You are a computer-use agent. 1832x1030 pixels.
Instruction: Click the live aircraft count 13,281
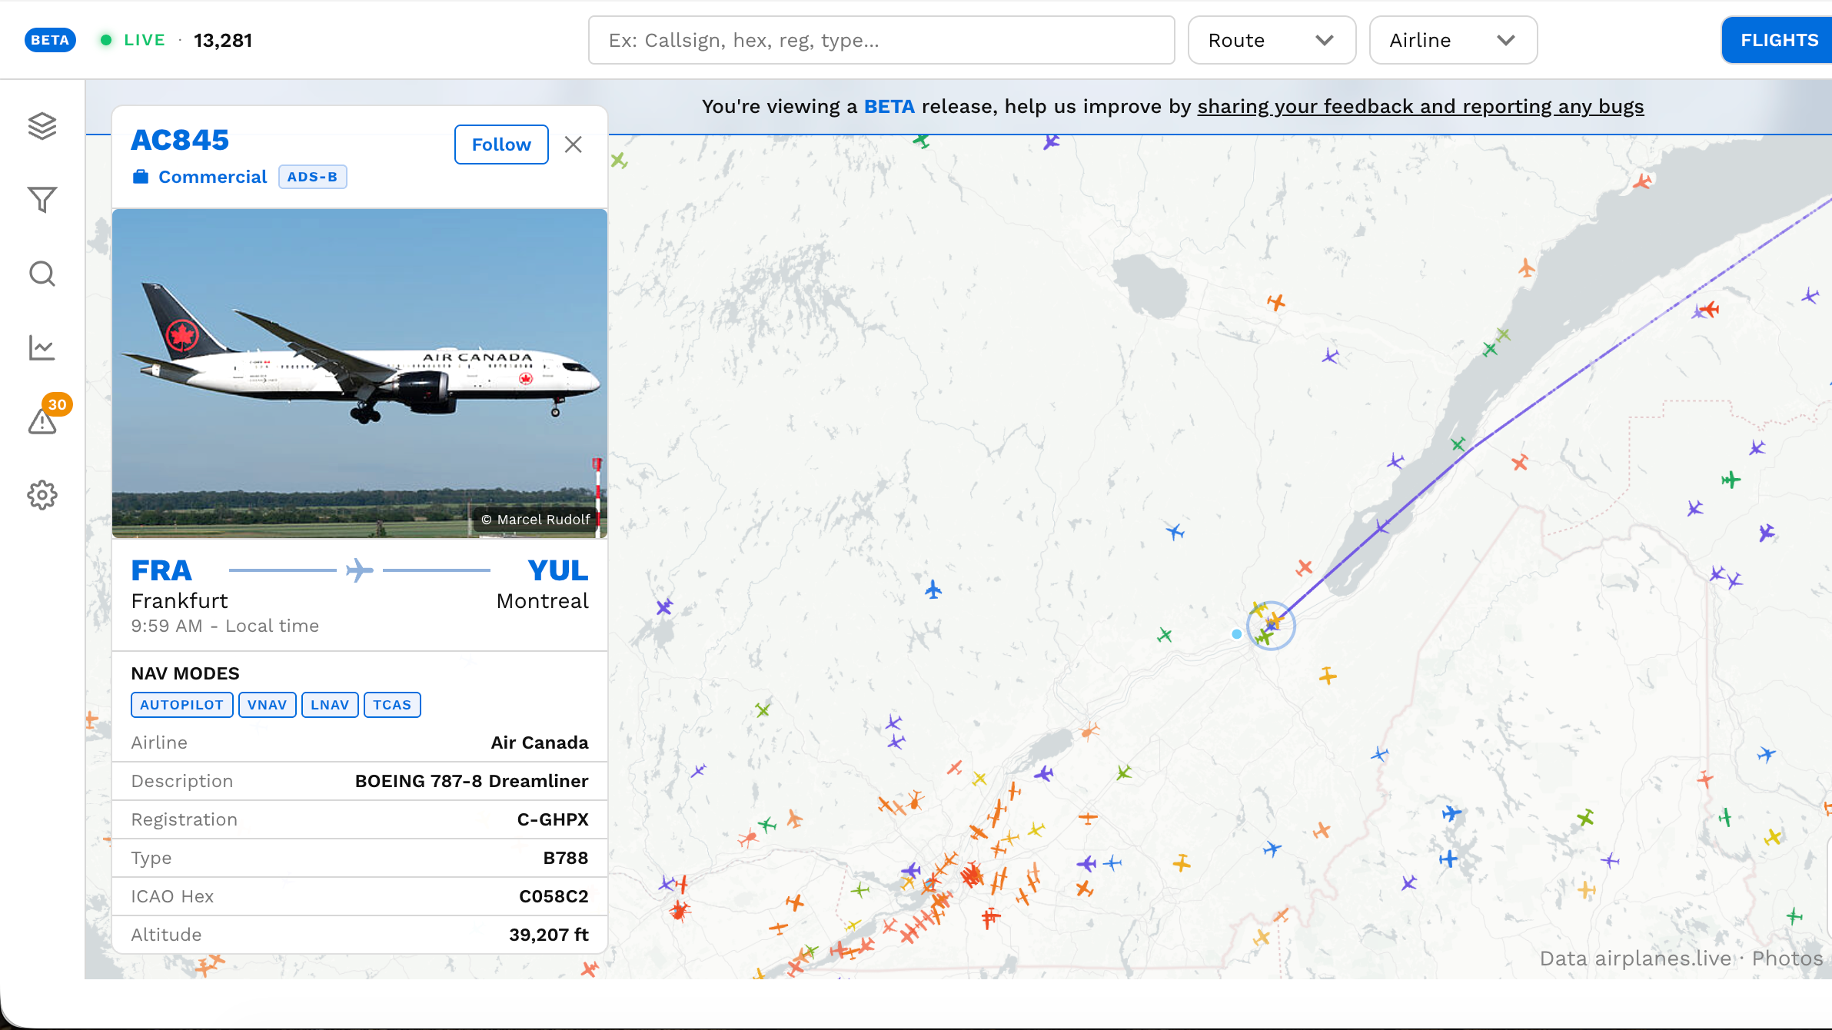click(223, 40)
